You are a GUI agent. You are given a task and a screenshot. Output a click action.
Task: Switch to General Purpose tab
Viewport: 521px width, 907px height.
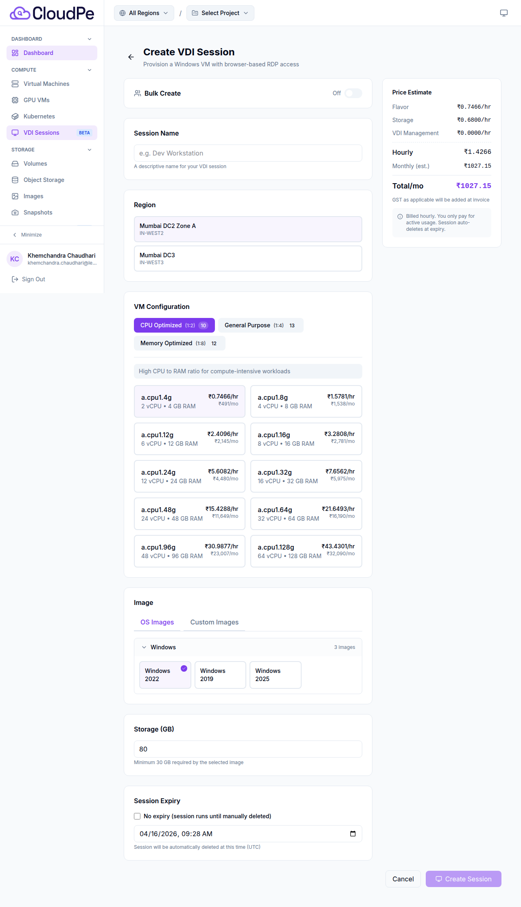coord(261,325)
